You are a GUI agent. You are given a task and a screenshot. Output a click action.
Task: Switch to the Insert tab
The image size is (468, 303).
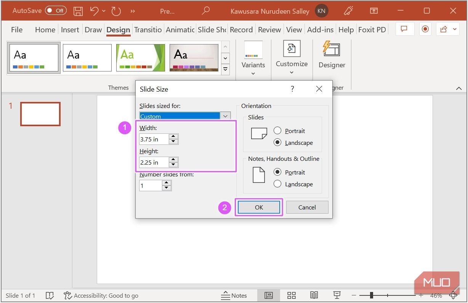pos(70,30)
